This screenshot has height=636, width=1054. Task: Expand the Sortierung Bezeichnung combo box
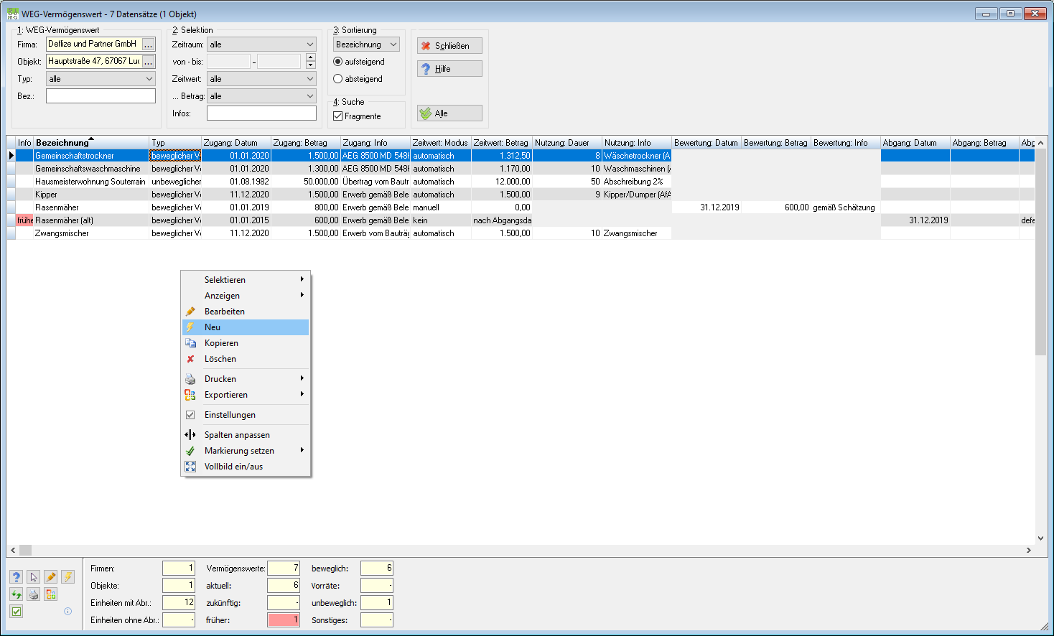[366, 45]
